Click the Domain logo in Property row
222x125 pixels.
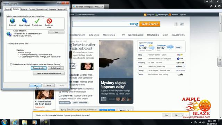pos(180,62)
